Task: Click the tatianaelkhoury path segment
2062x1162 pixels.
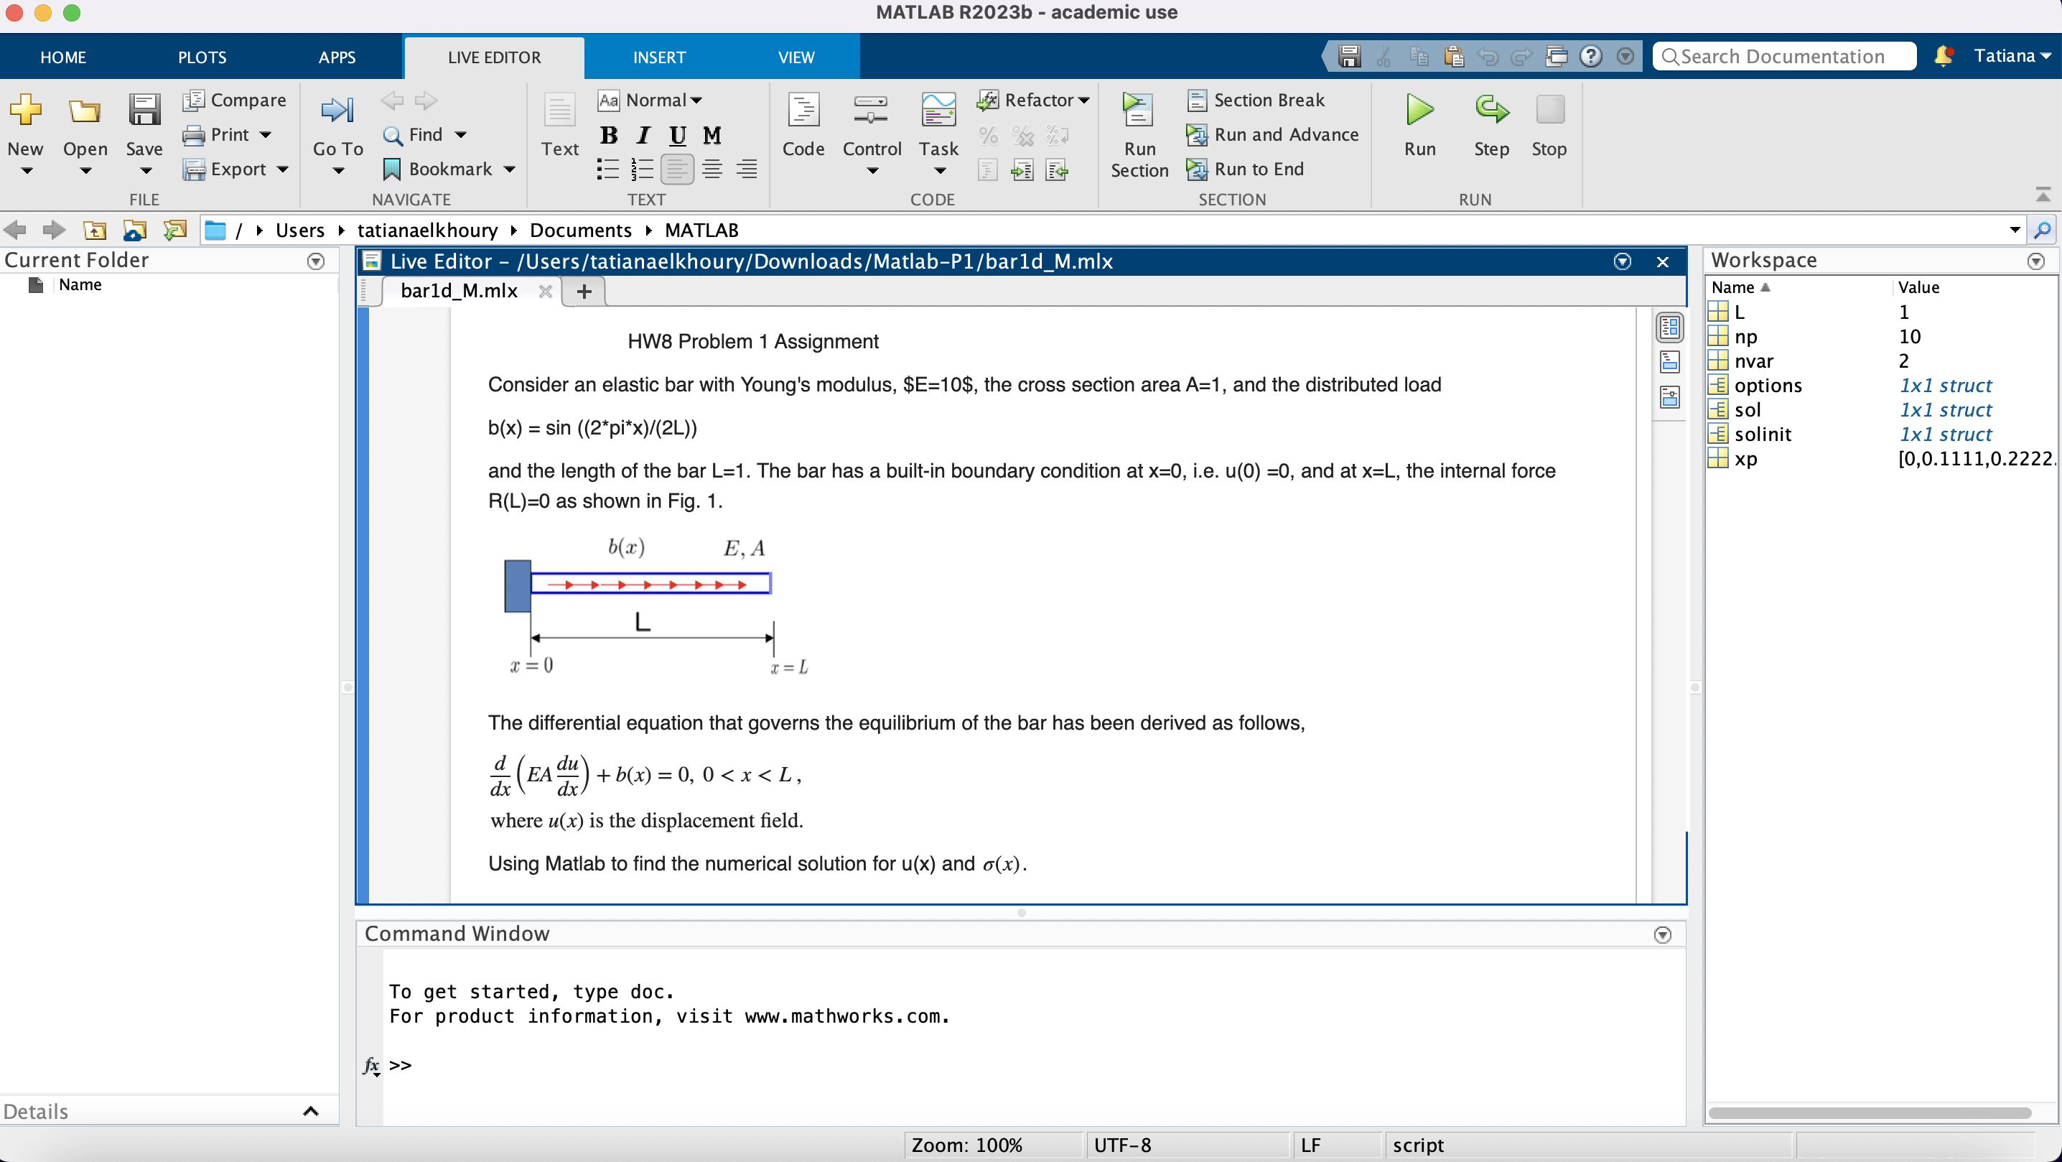Action: click(x=427, y=231)
